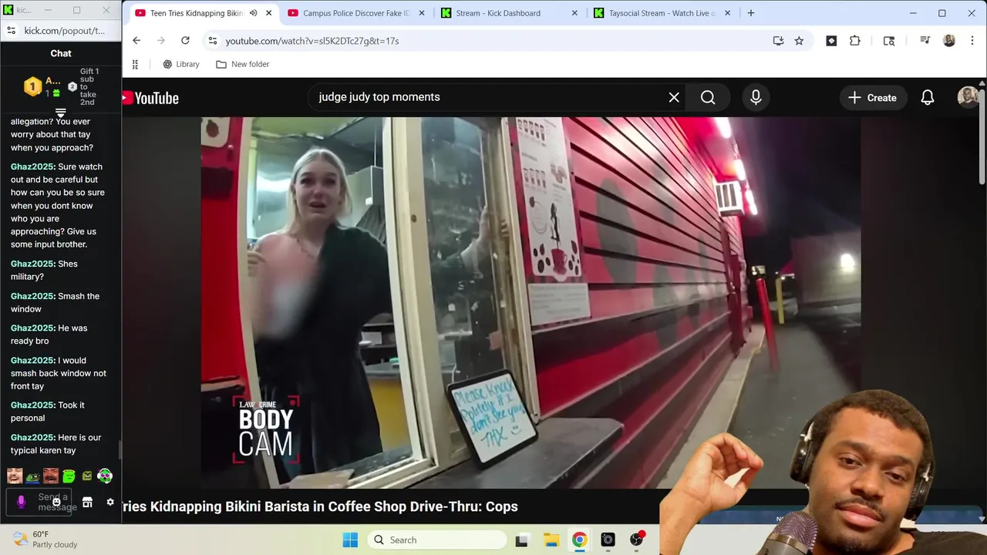Screen dimensions: 987x555
Task: Bookmark this page with star icon
Action: [x=799, y=41]
